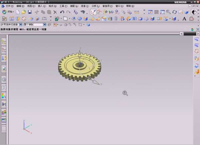Click the horizontal scrollbar right arrow
Screen dimensions: 200x145
(181, 34)
